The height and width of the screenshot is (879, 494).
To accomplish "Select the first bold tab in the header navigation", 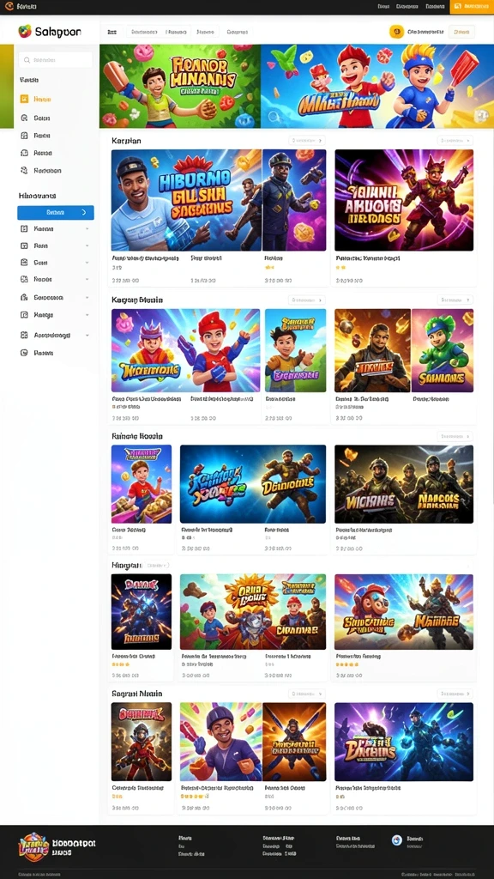I will pos(112,33).
